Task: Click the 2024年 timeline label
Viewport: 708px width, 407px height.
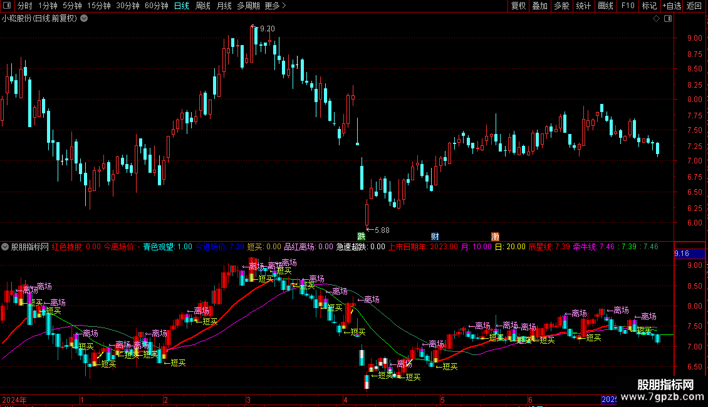Action: (x=14, y=399)
